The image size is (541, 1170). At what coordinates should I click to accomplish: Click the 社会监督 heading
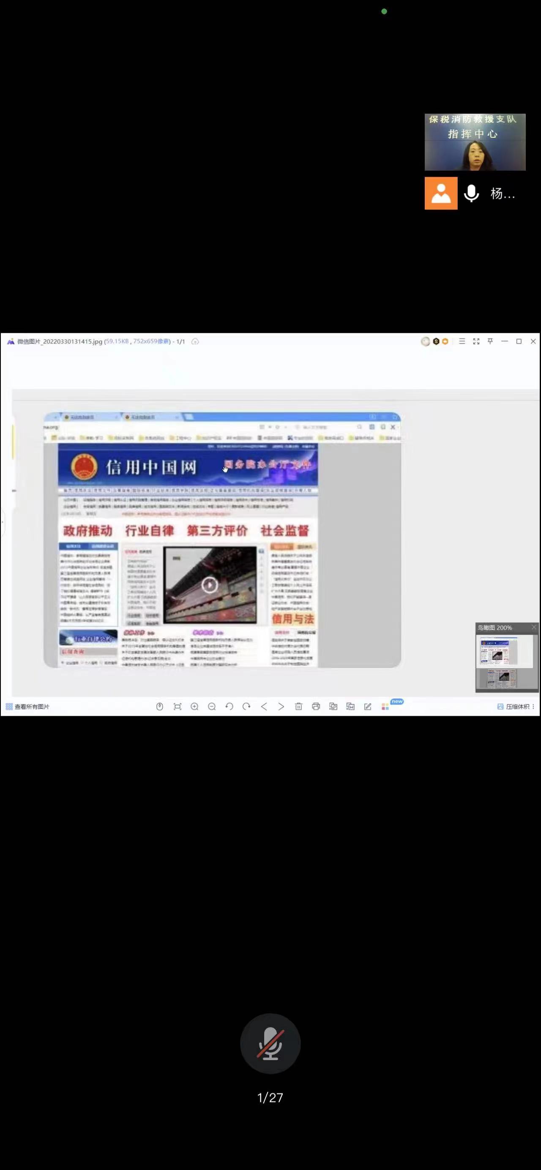click(x=285, y=531)
